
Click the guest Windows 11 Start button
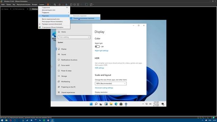click(91, 104)
